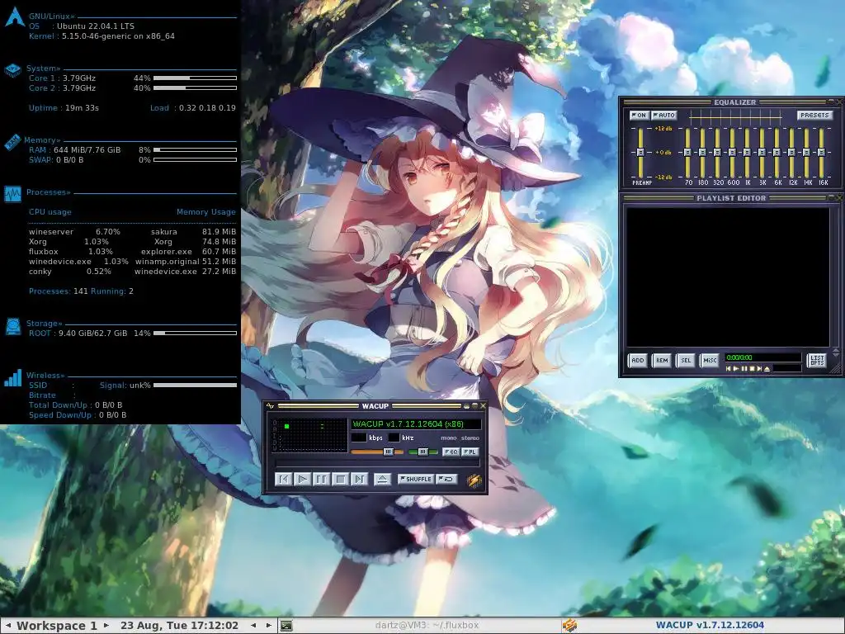Screen dimensions: 845x634
Task: Click the mini Play button in Playlist Editor
Action: coord(736,369)
